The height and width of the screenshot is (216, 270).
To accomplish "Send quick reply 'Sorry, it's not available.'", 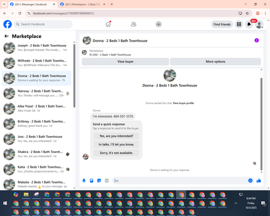I will click(116, 153).
